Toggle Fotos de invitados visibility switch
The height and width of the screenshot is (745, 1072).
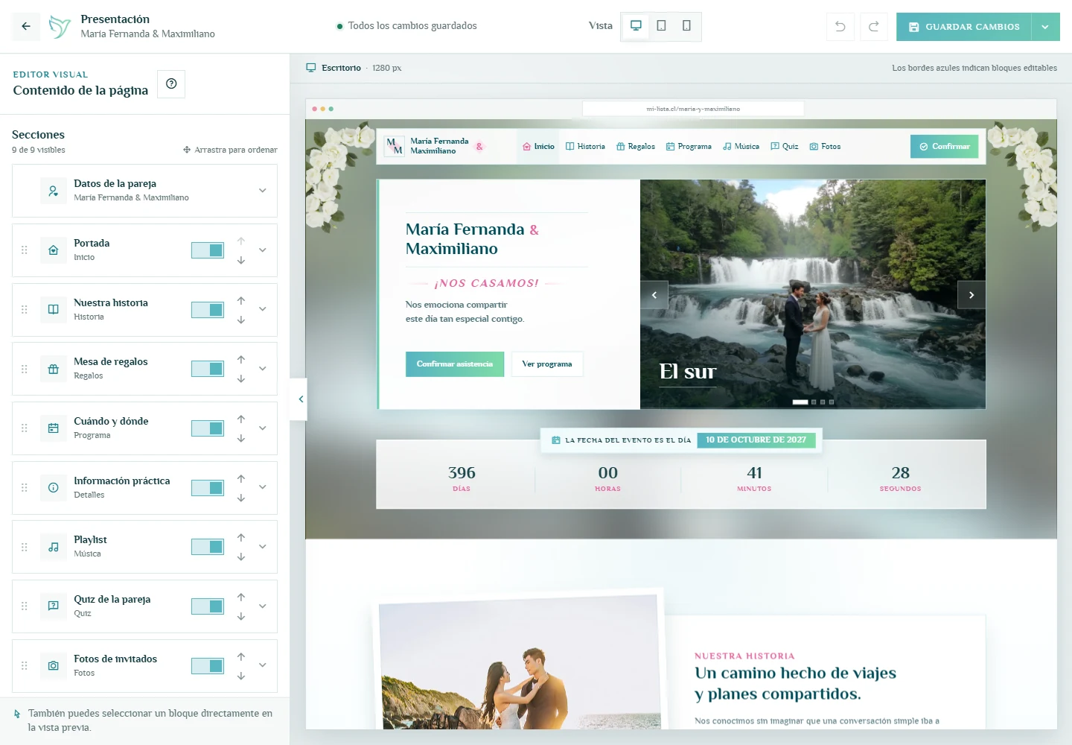(208, 666)
